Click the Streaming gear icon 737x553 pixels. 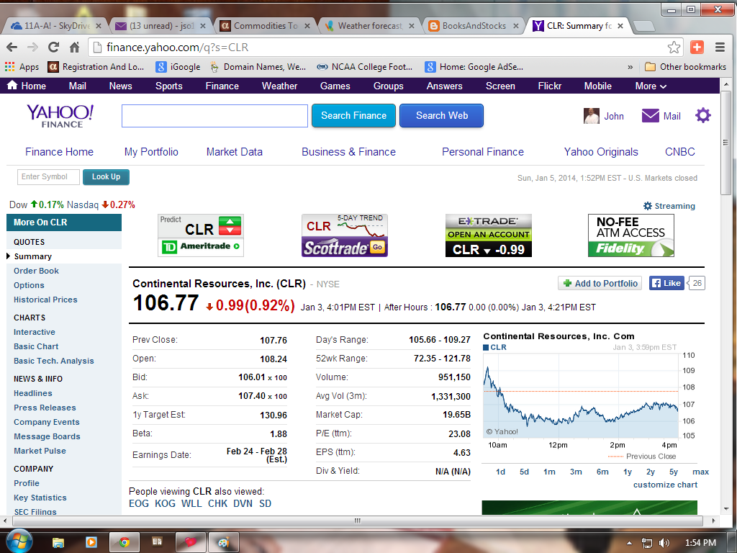648,206
